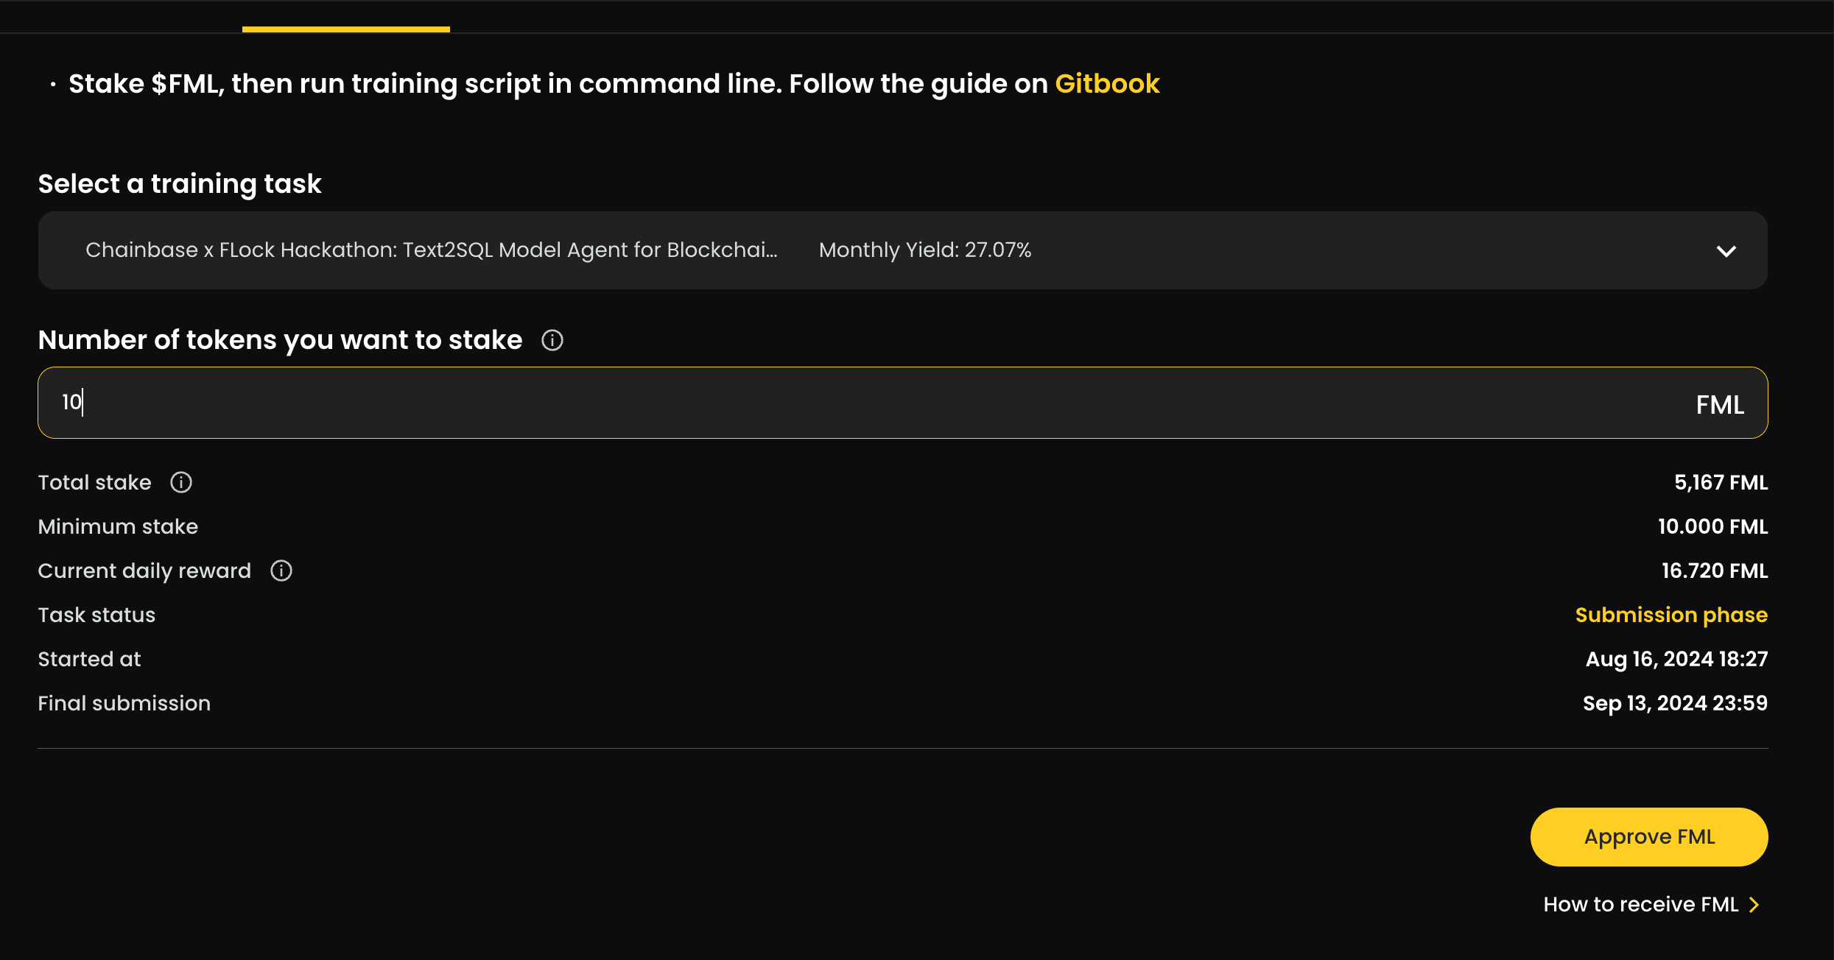Open the How to receive FML link

[1641, 905]
